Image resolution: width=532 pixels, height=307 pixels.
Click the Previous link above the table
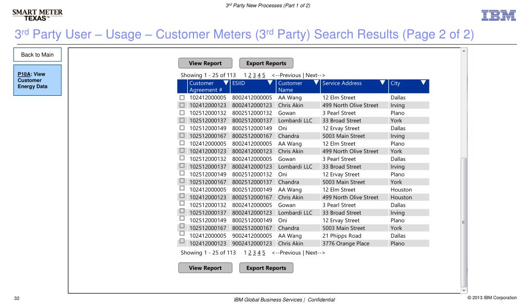(x=287, y=75)
